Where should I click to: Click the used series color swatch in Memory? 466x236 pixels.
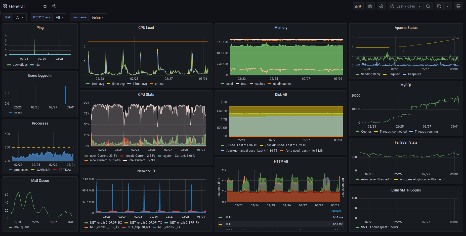point(222,84)
